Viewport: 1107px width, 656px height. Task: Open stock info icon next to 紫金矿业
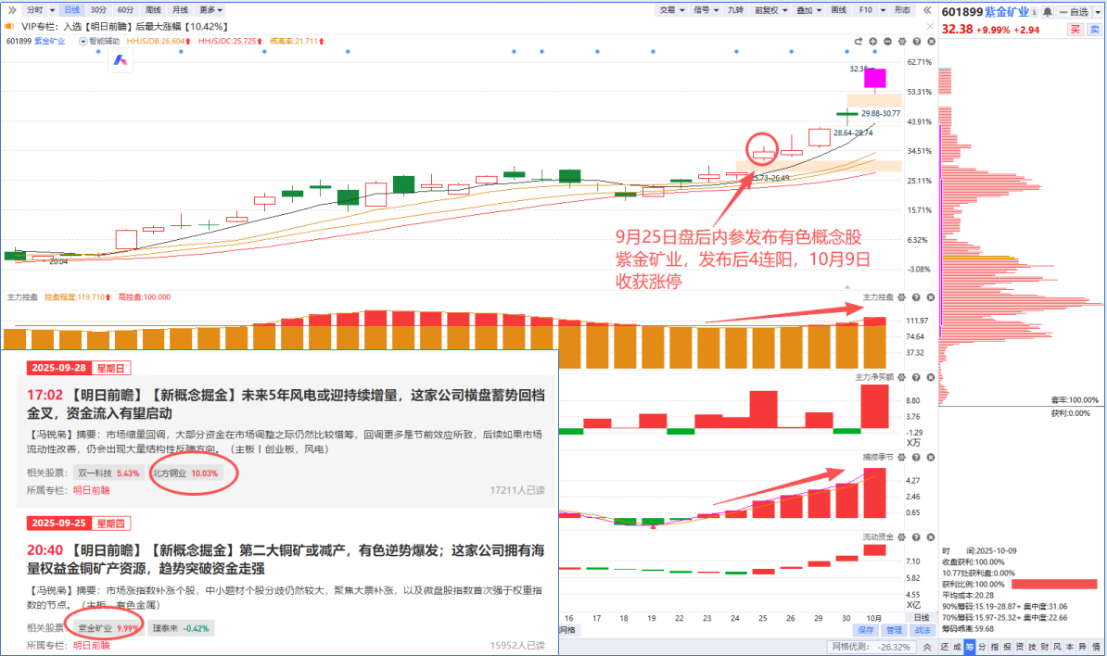(1035, 12)
